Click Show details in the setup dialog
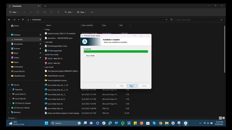Screen dimensions: 232x130 click(90, 56)
